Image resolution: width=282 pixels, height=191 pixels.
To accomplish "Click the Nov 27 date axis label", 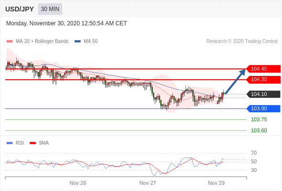I will click(148, 183).
